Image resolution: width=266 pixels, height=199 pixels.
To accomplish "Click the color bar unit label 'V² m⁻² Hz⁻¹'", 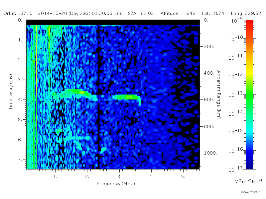I will [x=249, y=181].
